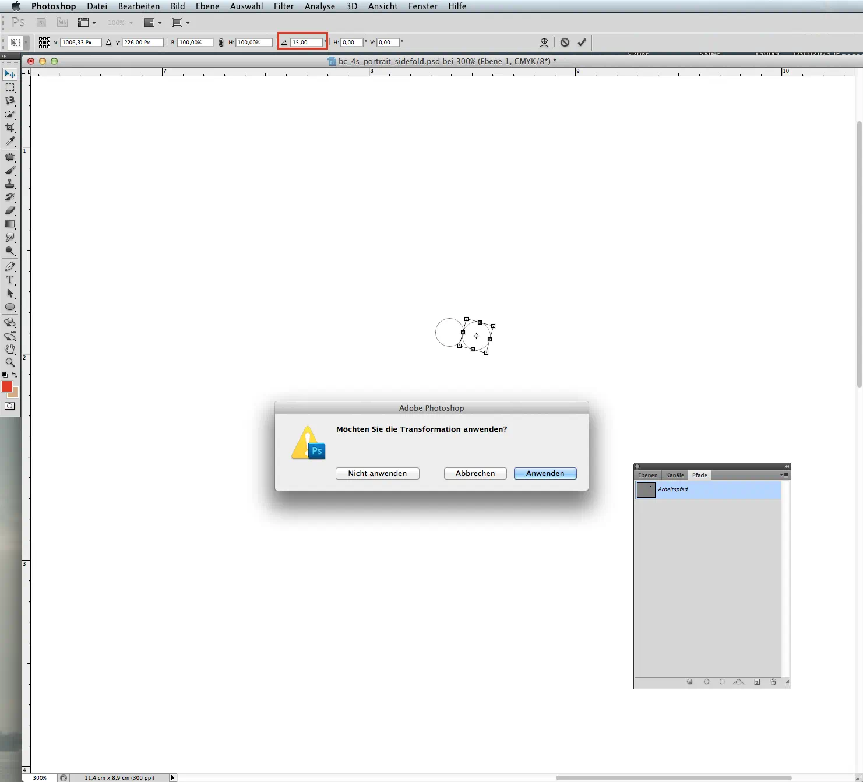Select the Eyedropper tool
Viewport: 863px width, 782px height.
pyautogui.click(x=10, y=142)
